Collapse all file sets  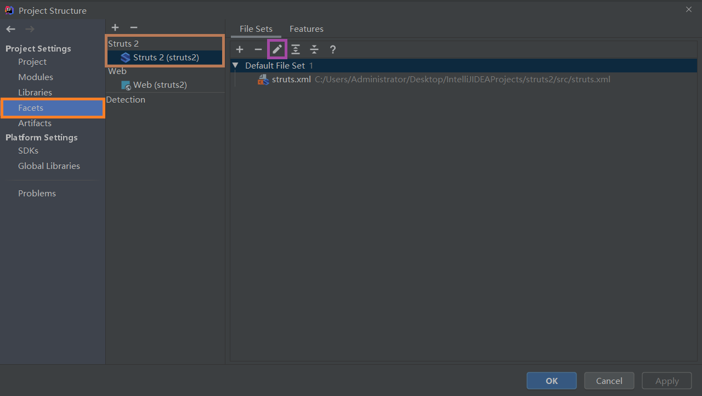pyautogui.click(x=314, y=49)
